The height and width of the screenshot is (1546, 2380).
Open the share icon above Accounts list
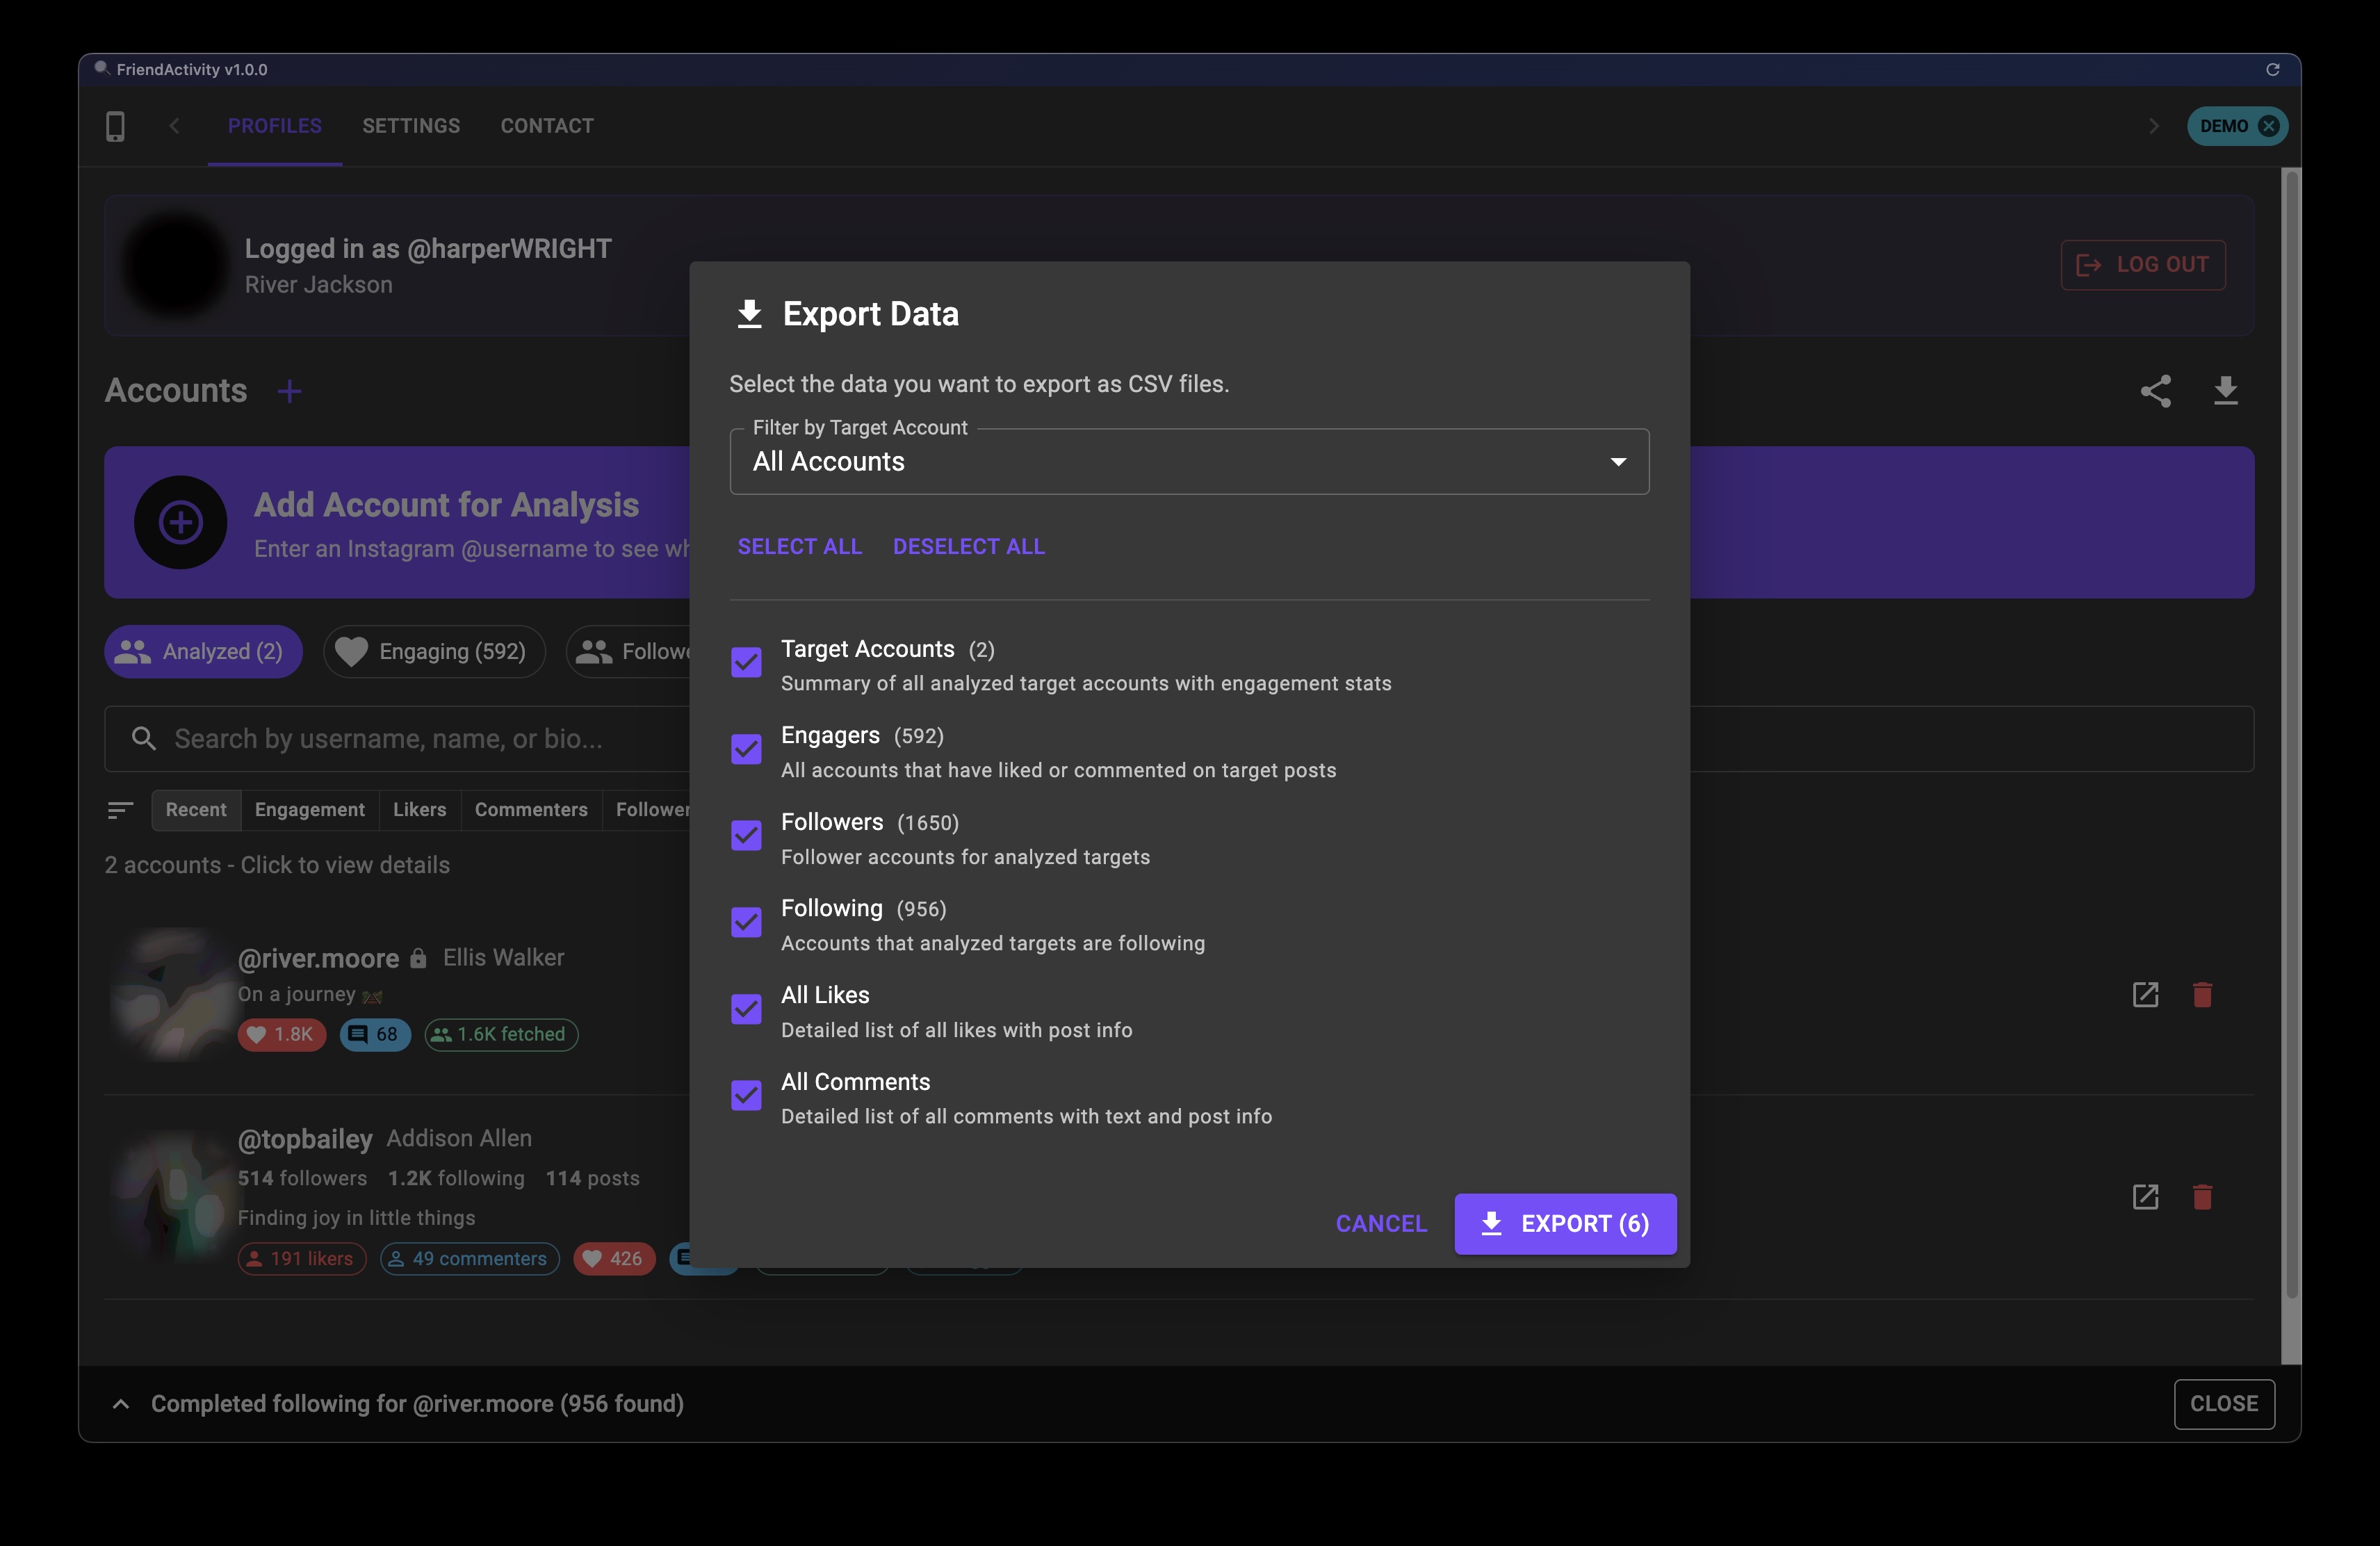coord(2156,391)
